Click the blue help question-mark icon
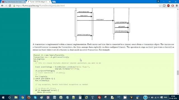The width and height of the screenshot is (179, 100). (145, 97)
